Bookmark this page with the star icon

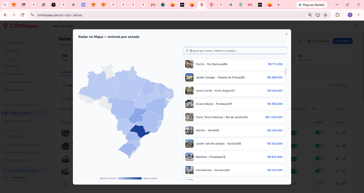click(x=326, y=15)
